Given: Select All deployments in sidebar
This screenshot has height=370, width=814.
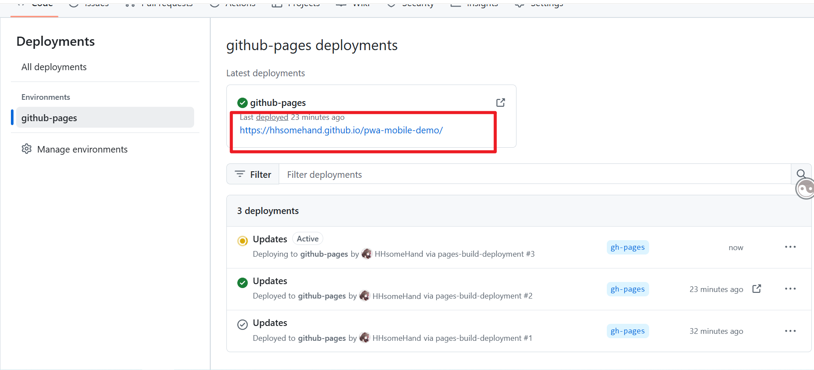Looking at the screenshot, I should pos(54,67).
